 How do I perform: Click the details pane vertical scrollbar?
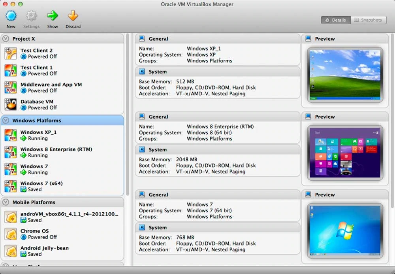pos(393,121)
